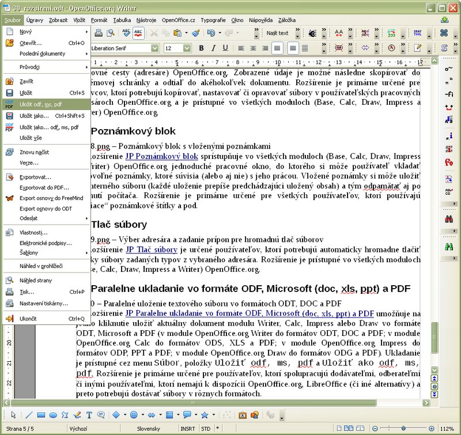Select the Callouts speech bubble tool
Viewport: 461px width, 435px height.
tap(187, 415)
